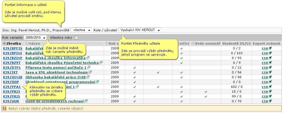Export CSV grades for KIV/PRJ5 row
Image resolution: width=283 pixels, height=113 pixels.
click(x=267, y=96)
